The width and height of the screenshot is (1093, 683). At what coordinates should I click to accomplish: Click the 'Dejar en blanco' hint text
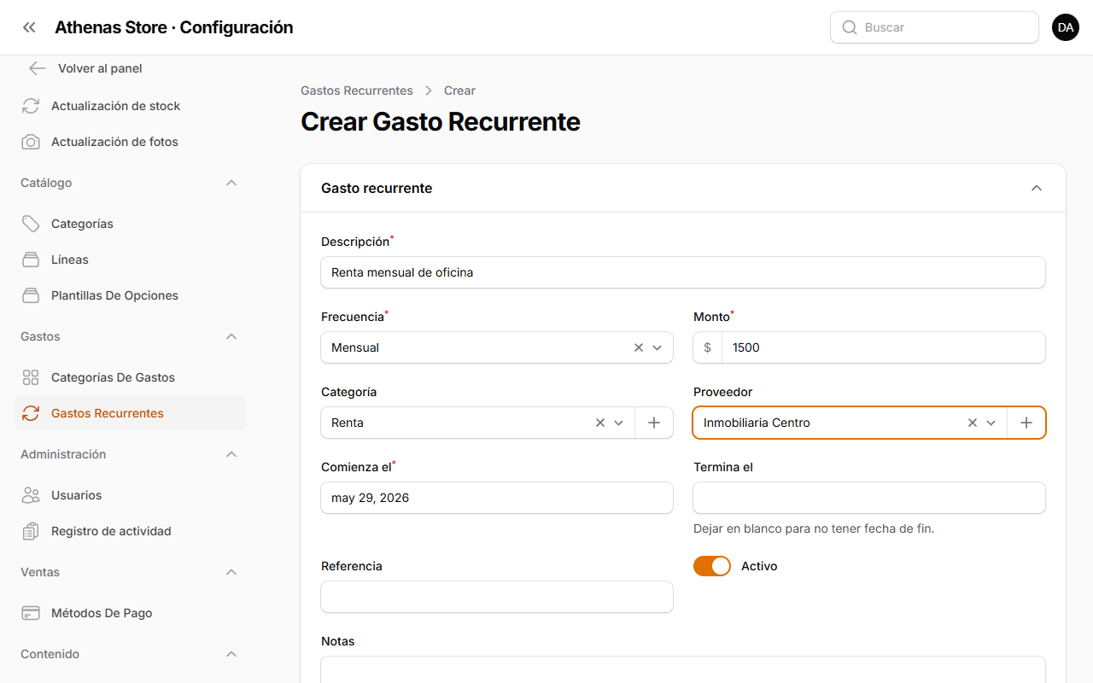pyautogui.click(x=814, y=528)
